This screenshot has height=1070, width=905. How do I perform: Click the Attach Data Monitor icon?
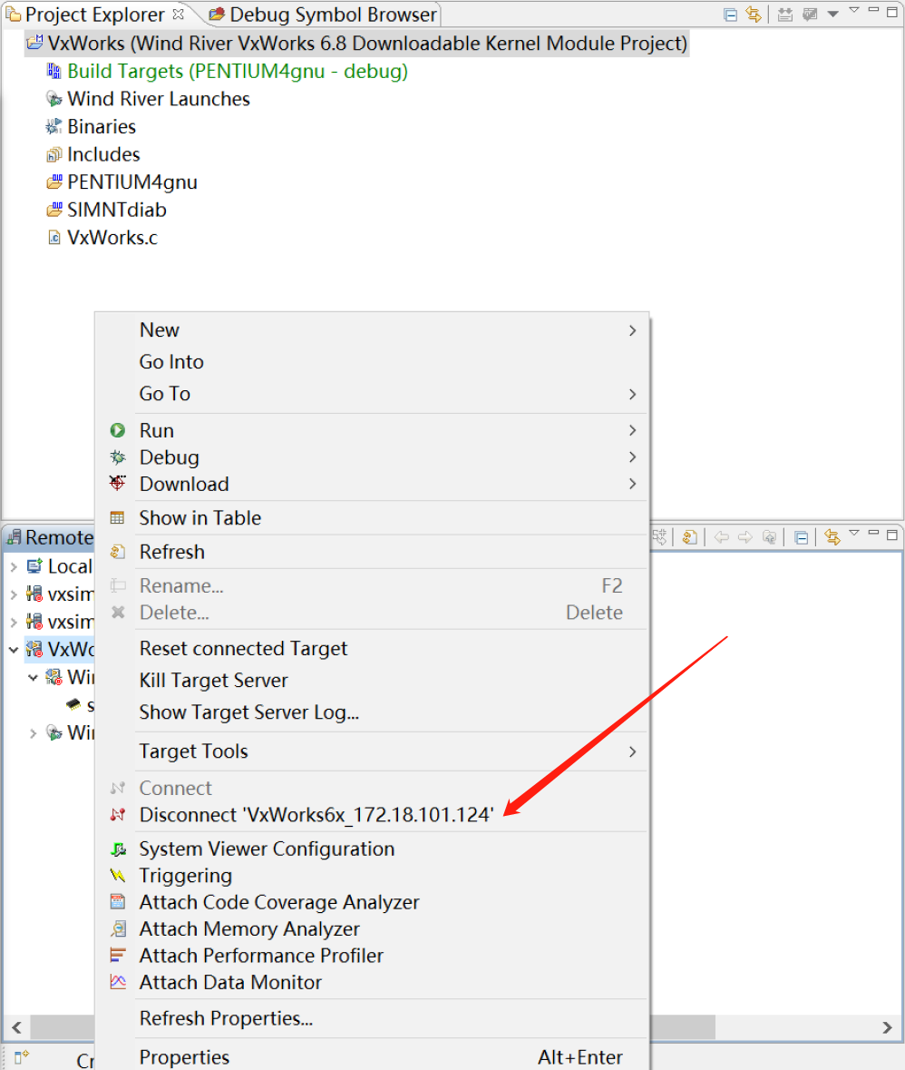point(117,982)
